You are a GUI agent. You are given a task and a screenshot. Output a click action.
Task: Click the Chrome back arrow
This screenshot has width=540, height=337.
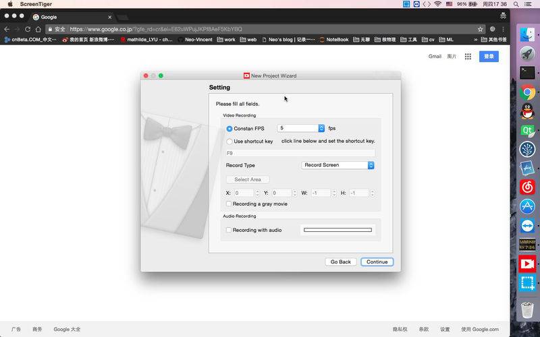coord(7,29)
